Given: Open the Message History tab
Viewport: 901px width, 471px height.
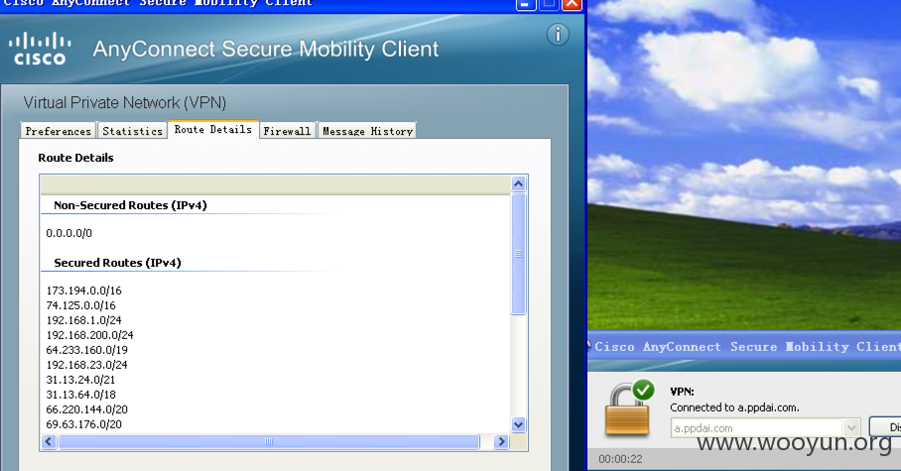Looking at the screenshot, I should [x=367, y=131].
